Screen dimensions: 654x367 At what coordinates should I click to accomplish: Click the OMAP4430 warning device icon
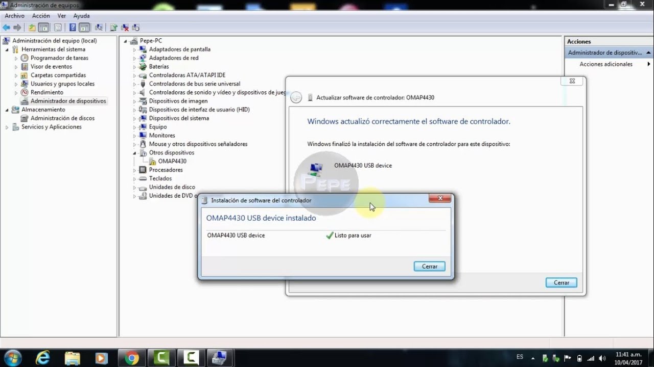152,161
